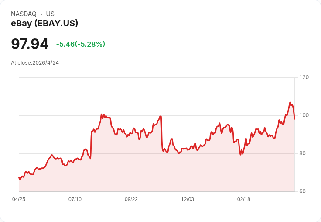
Task: Click the 97.94 closing price
Action: pos(30,44)
